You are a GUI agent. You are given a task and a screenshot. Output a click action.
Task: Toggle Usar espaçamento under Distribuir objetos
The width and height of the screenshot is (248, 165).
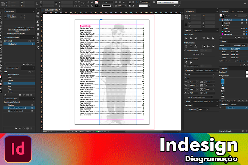[185, 50]
